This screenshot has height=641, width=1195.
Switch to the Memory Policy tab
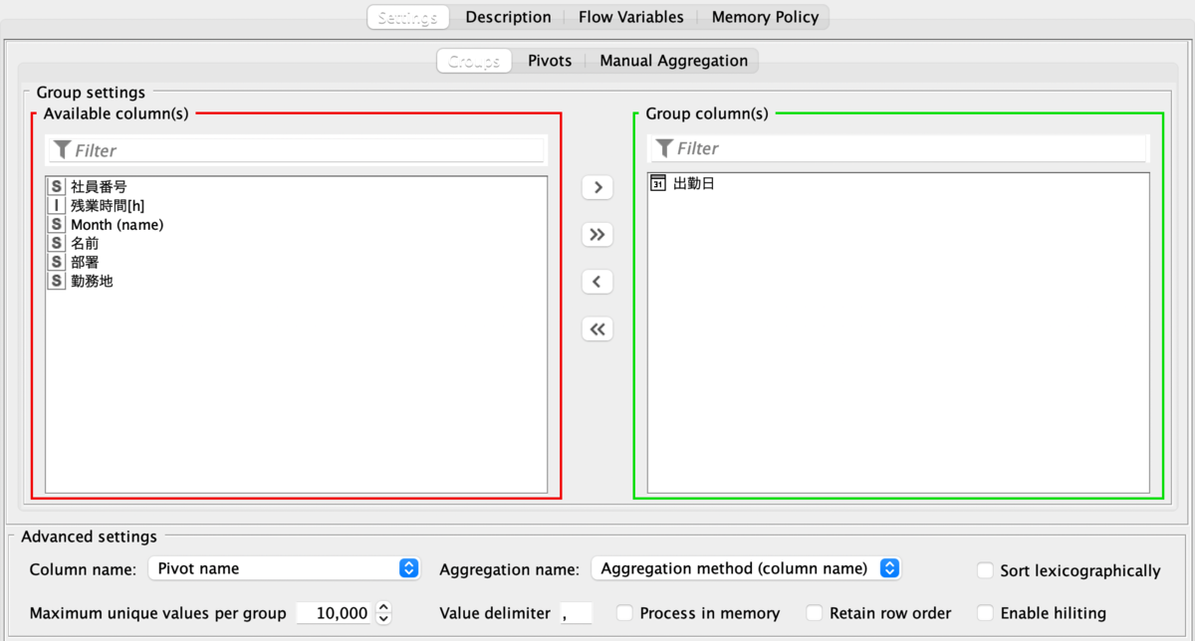coord(765,17)
